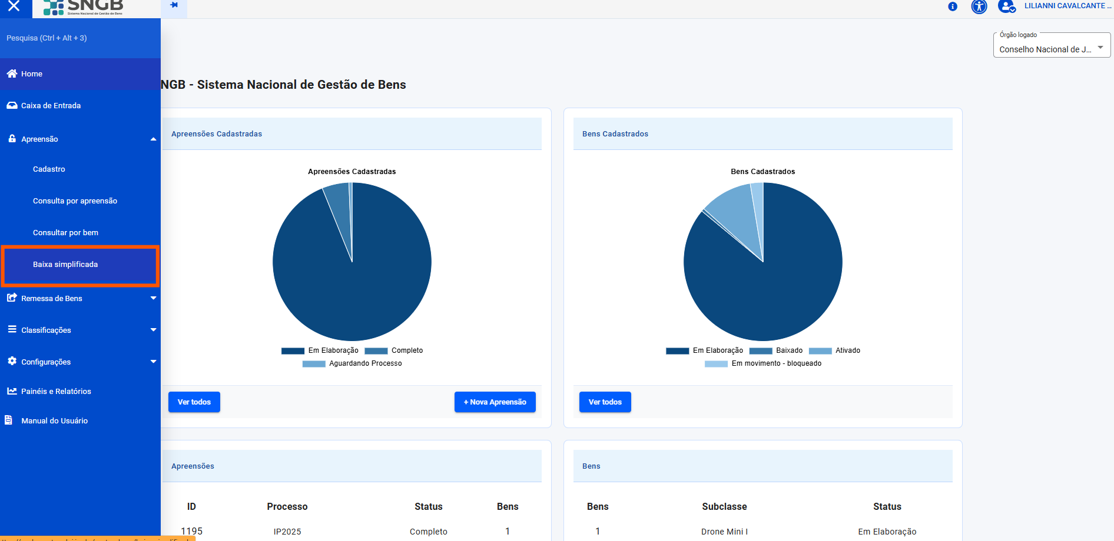Viewport: 1114px width, 541px height.
Task: Click the Caixa de Entrada inbox icon
Action: tap(12, 106)
